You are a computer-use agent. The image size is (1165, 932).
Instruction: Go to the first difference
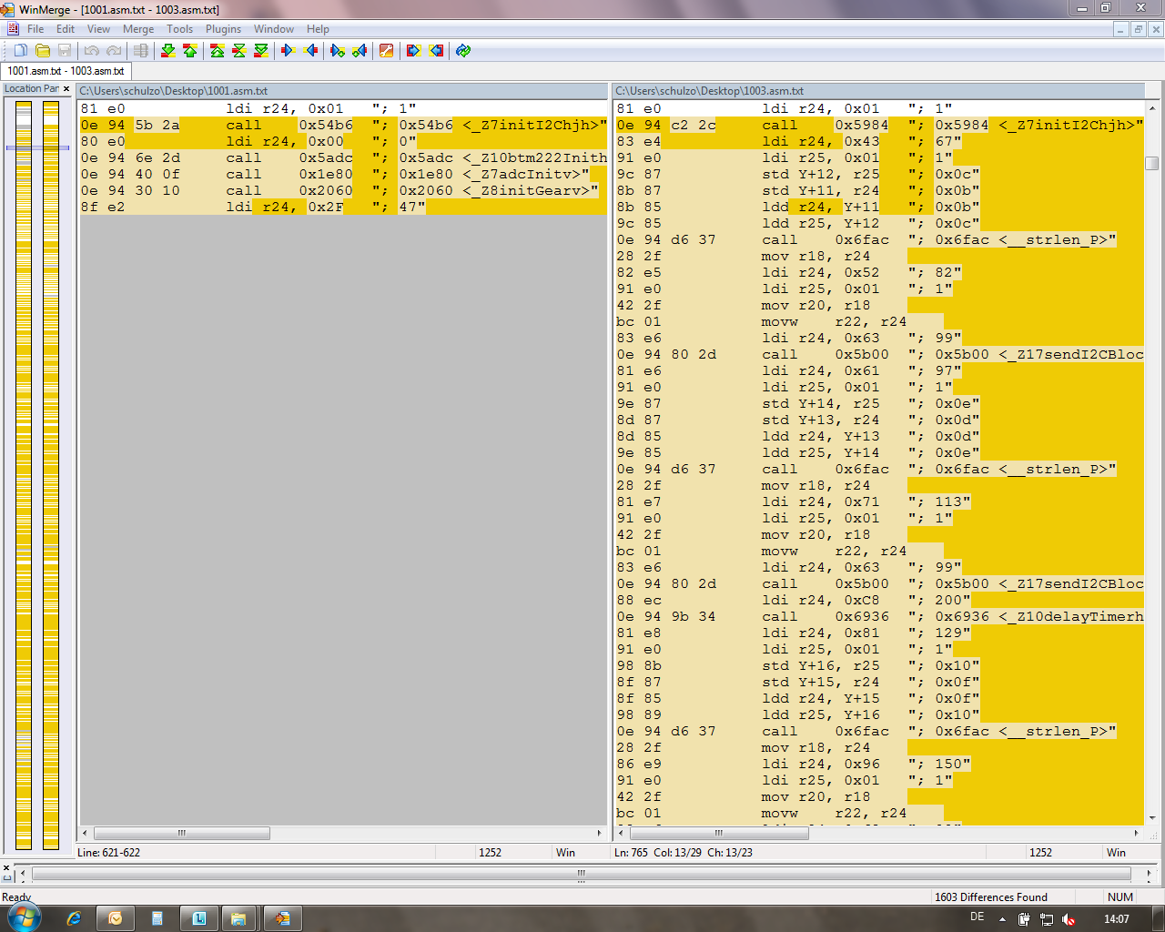[218, 51]
